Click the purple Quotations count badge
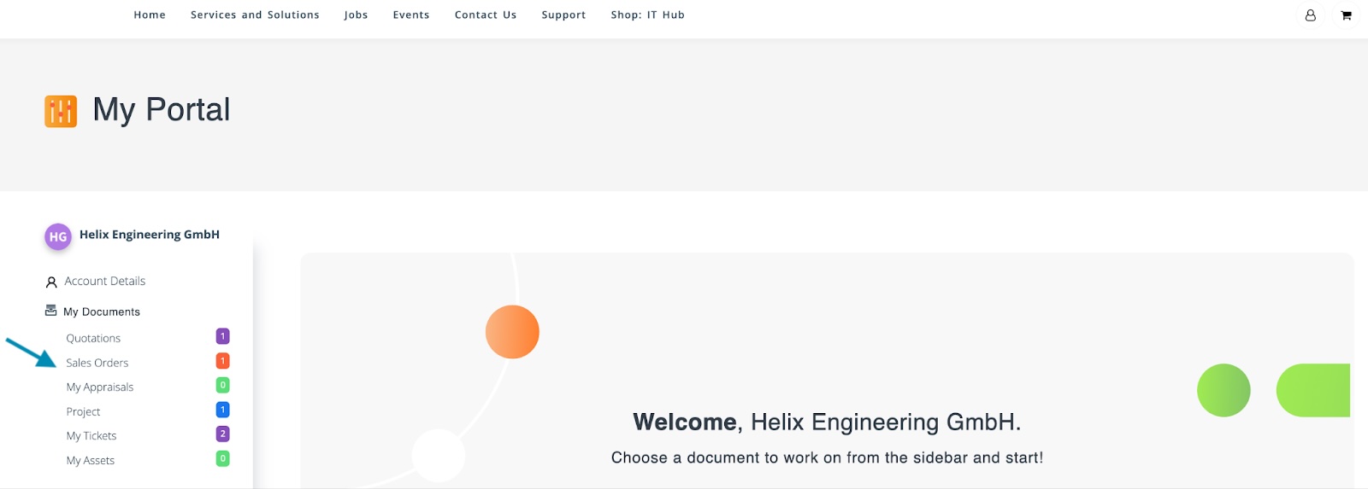 click(222, 336)
